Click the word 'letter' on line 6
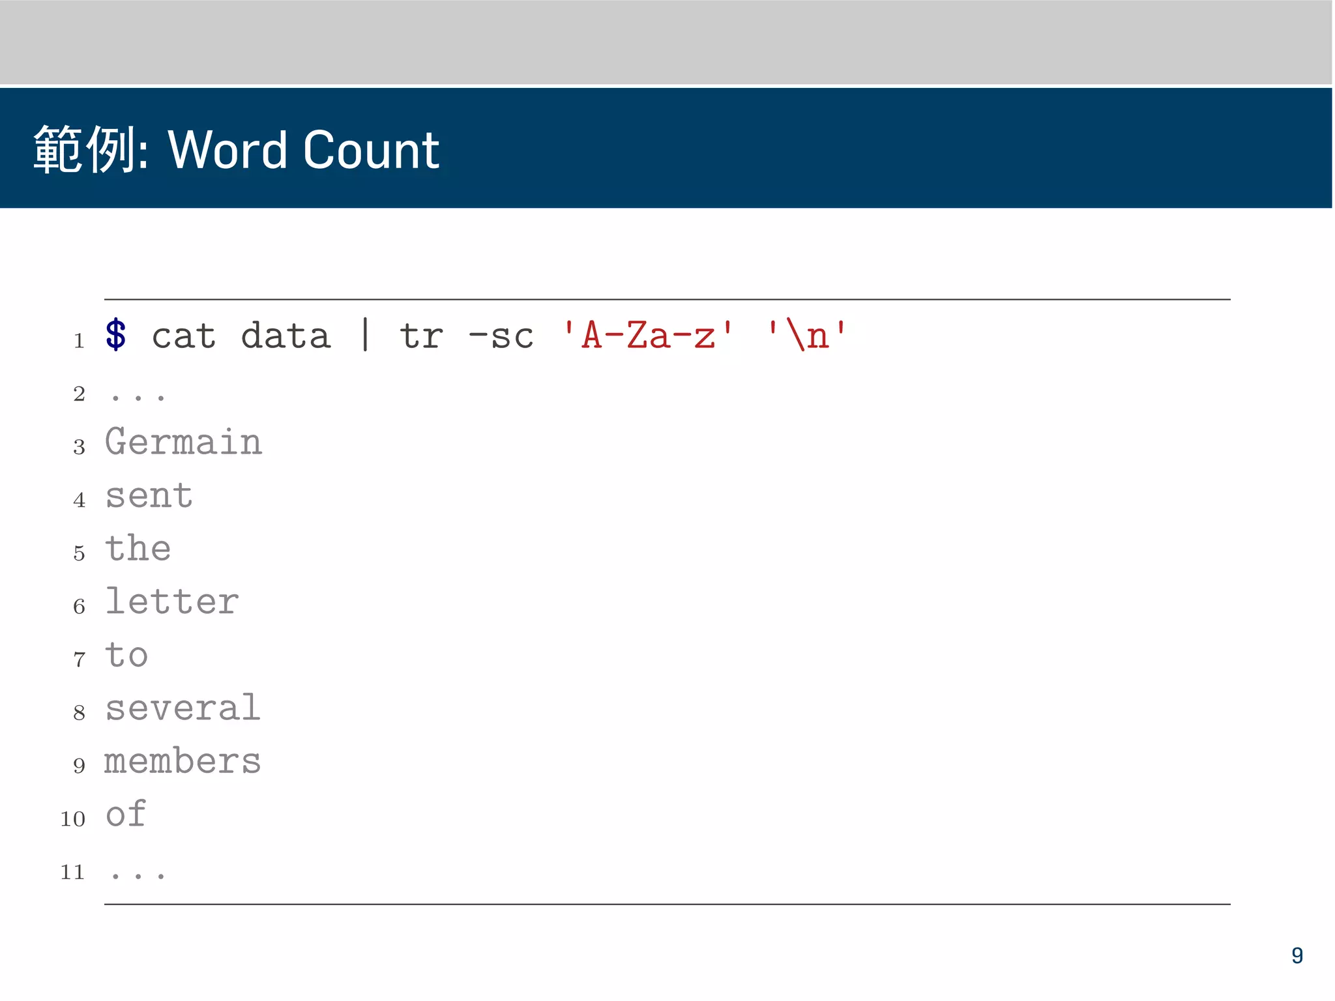This screenshot has width=1335, height=1001. [172, 600]
